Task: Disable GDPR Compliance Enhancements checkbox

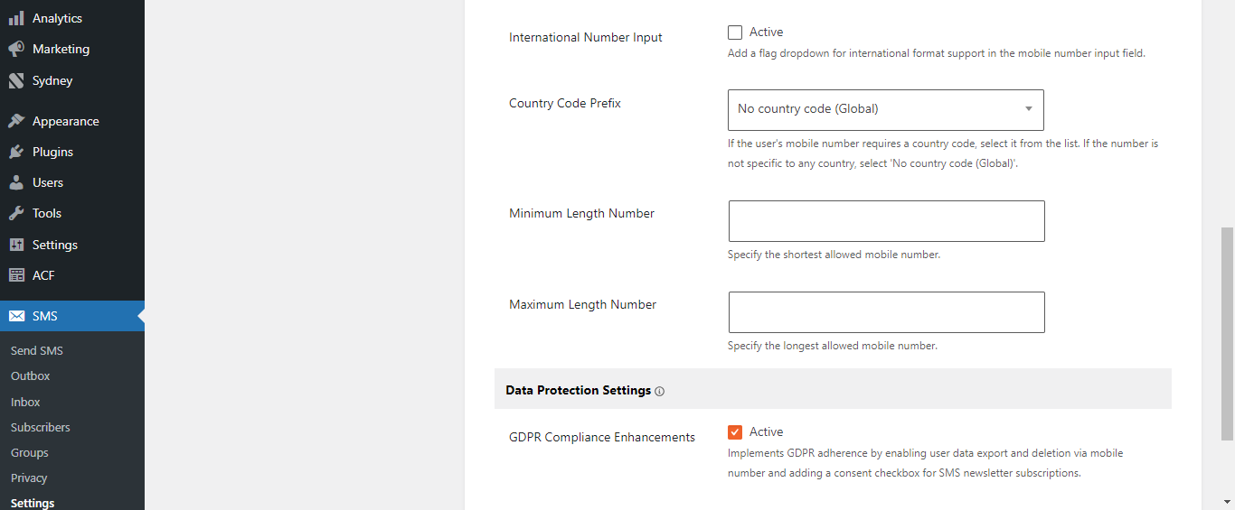Action: click(x=735, y=432)
